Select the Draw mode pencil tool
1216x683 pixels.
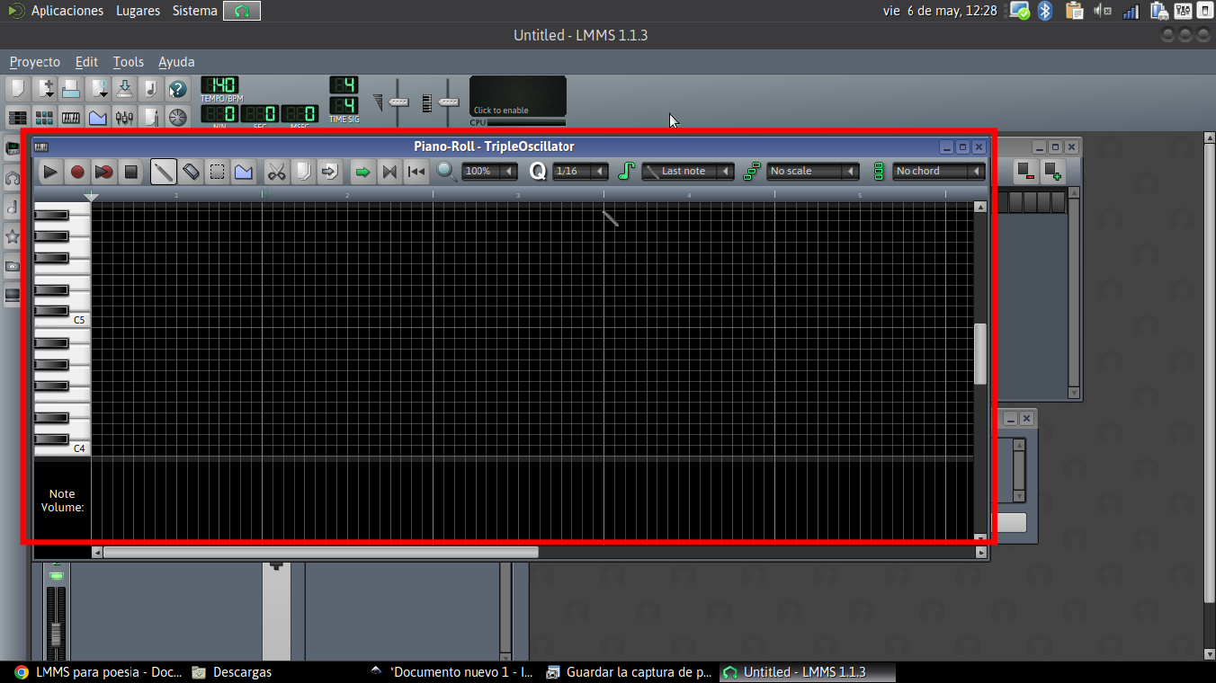163,171
